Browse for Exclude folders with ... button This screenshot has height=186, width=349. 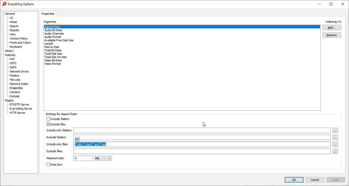click(335, 138)
